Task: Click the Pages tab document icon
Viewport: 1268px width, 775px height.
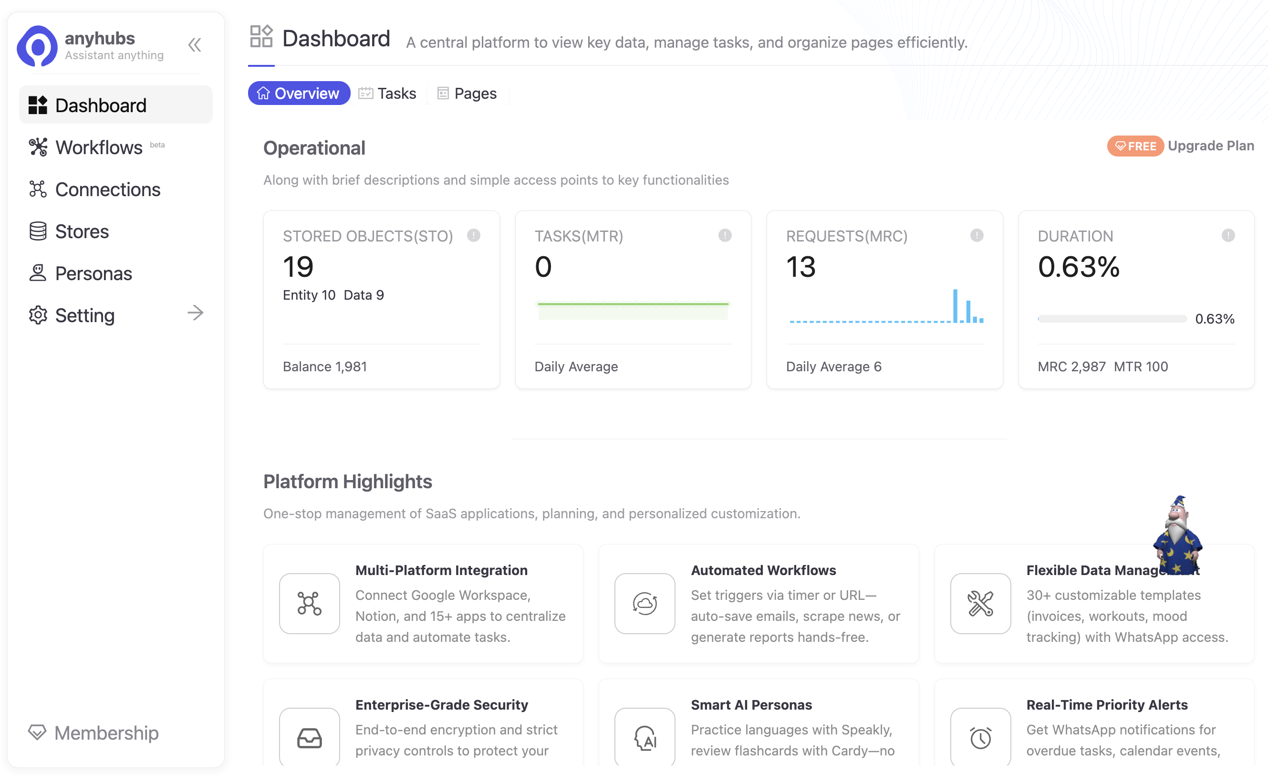Action: (x=443, y=93)
